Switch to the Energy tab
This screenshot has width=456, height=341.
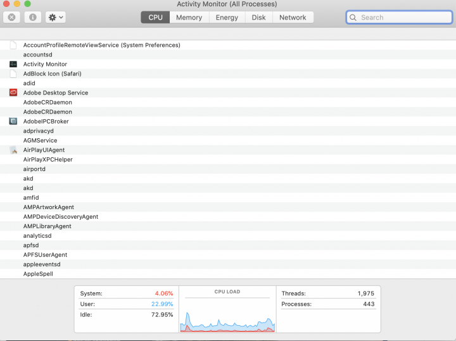227,18
